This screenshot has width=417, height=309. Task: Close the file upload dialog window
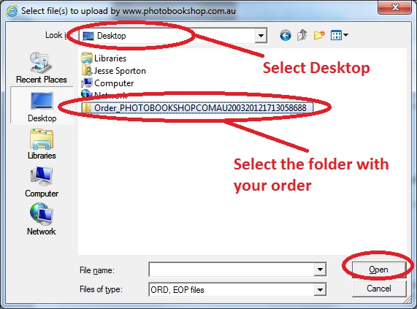click(395, 7)
